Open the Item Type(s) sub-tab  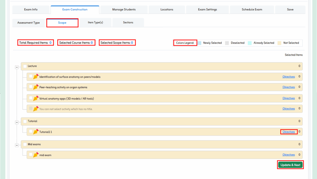click(95, 23)
